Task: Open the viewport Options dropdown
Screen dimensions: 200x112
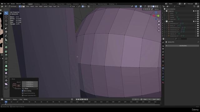Action: (x=157, y=9)
